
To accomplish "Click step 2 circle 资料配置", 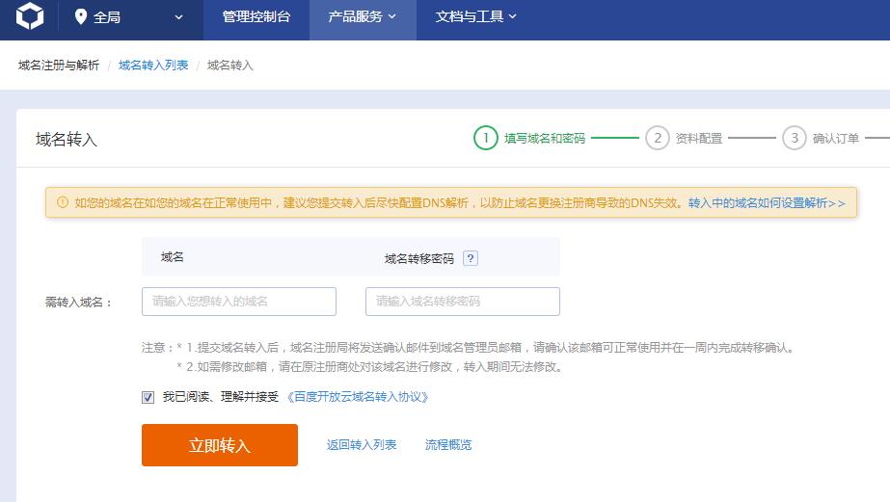I will (658, 138).
